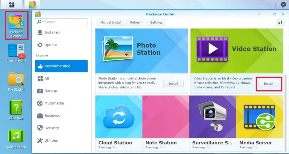Open Package Center Settings button
The image size is (289, 154).
pos(156,22)
